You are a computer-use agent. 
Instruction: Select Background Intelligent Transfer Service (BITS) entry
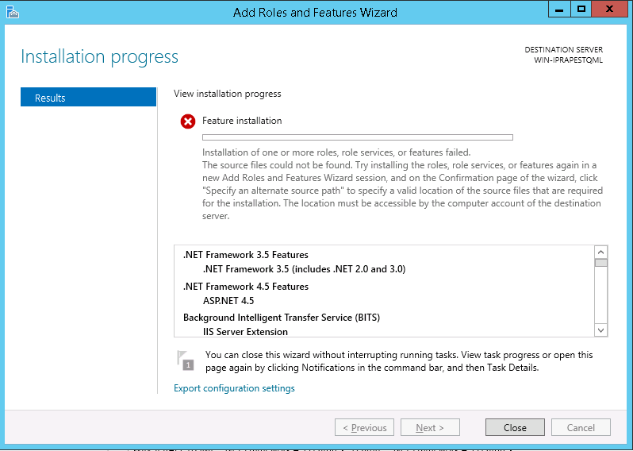(x=281, y=317)
